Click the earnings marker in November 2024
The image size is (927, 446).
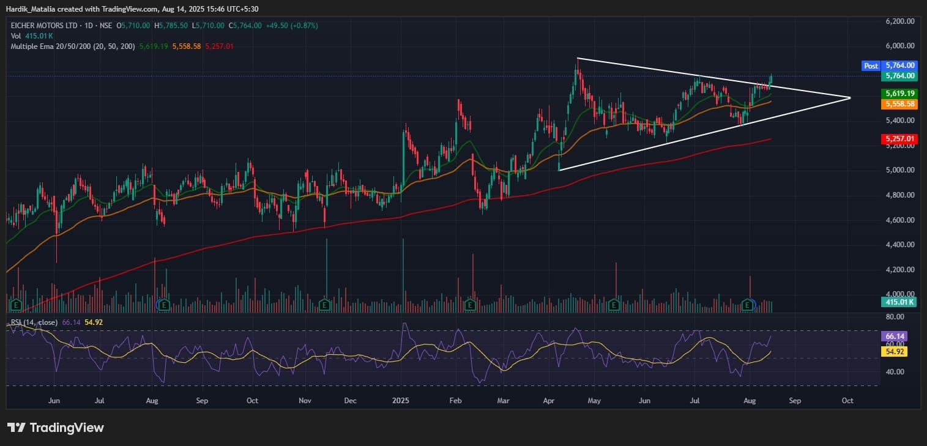(324, 304)
